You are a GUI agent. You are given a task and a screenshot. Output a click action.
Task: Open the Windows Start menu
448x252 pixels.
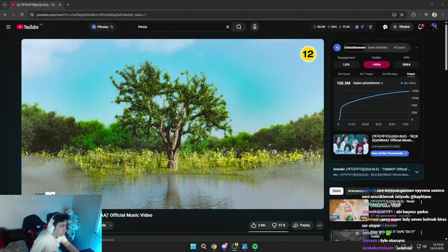[193, 246]
